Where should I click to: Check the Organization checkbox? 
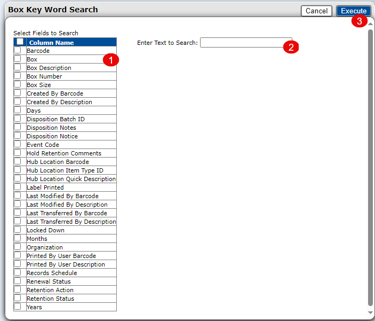click(18, 247)
